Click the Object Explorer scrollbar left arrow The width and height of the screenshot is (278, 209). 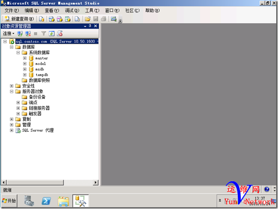(x=4, y=182)
